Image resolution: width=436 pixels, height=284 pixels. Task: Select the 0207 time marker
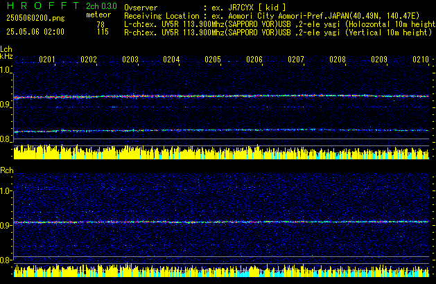coord(296,60)
